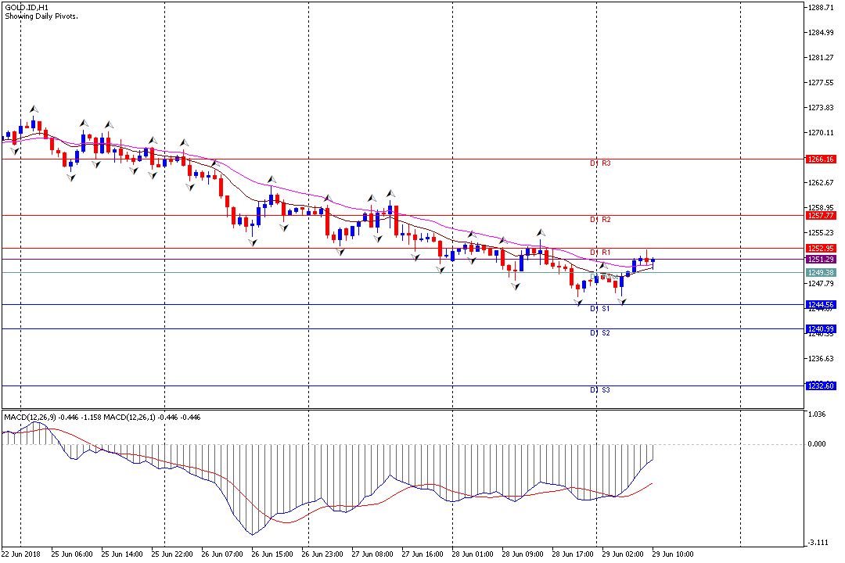Screen dimensions: 845x563
Task: Click the '26 Jun 23:00' time label
Action: coord(322,554)
